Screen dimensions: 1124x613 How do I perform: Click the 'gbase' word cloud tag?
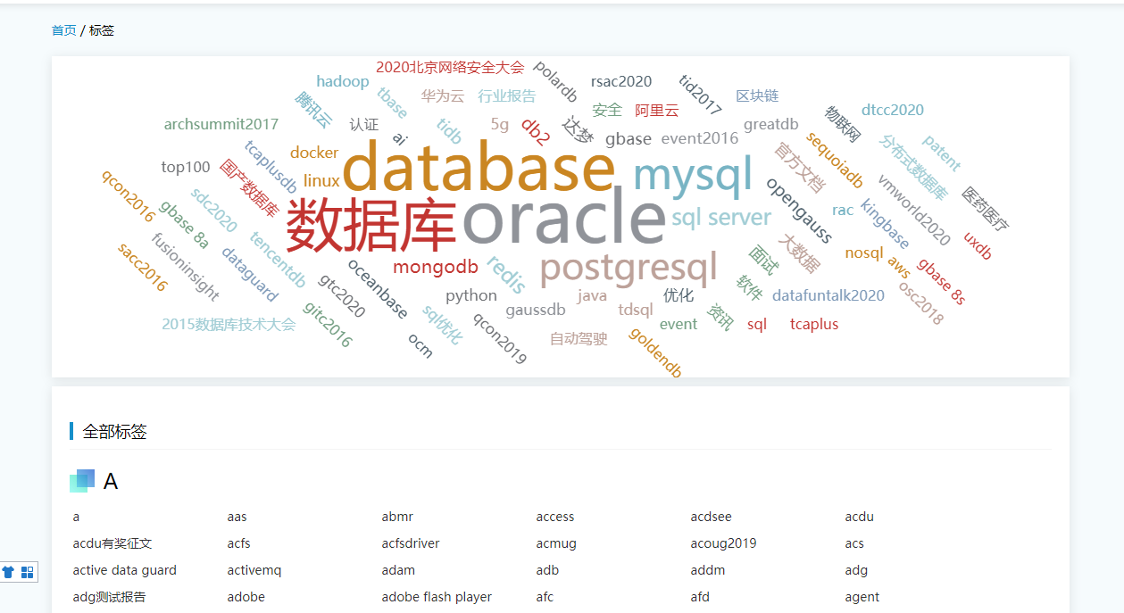(x=629, y=138)
